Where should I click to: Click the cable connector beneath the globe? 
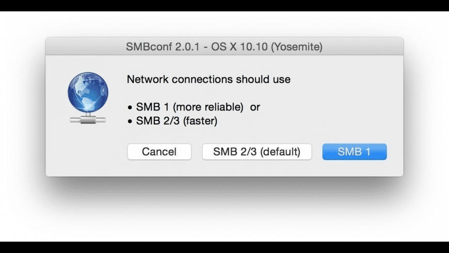(x=88, y=120)
